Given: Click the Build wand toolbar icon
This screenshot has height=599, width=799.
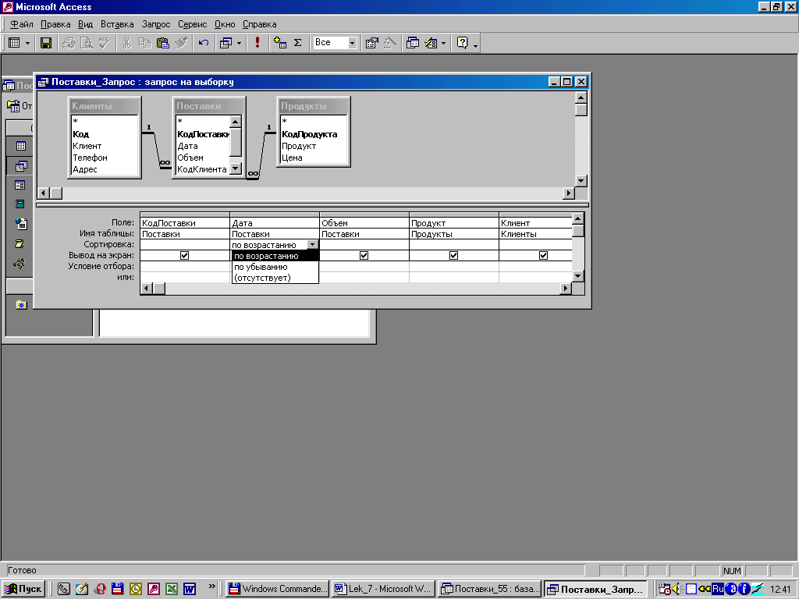Looking at the screenshot, I should [390, 43].
